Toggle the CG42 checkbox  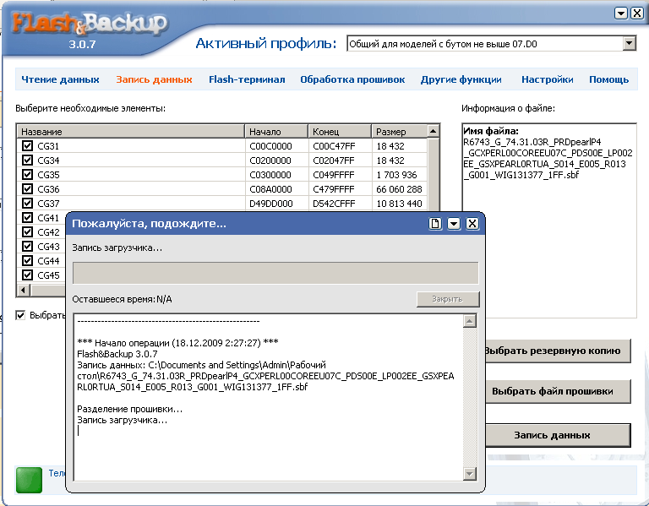pos(27,231)
